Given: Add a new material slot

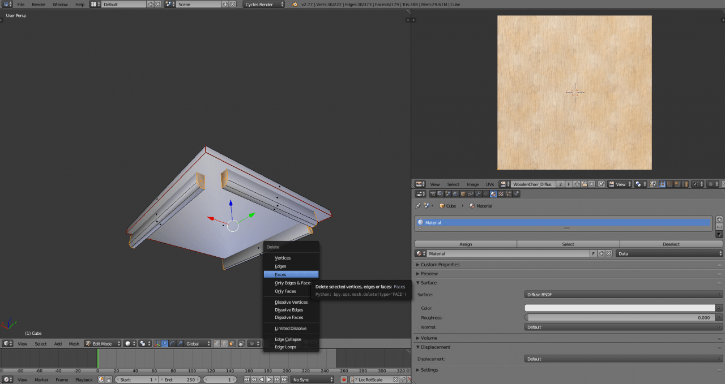Looking at the screenshot, I should (x=719, y=219).
